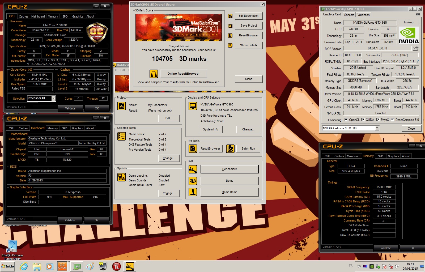Image resolution: width=425 pixels, height=272 pixels.
Task: Click the Show Details magnifier icon
Action: click(x=230, y=45)
